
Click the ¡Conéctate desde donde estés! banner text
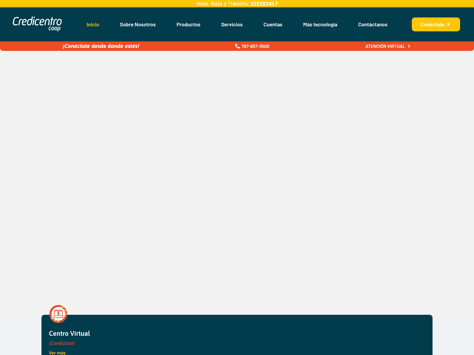101,46
